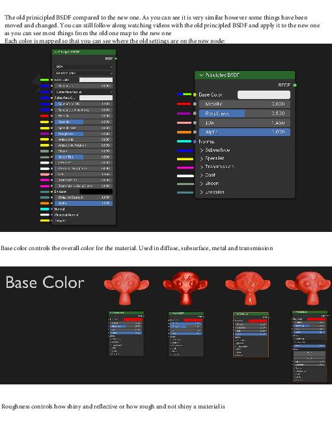The height and width of the screenshot is (430, 332).
Task: Click the Base Color swatch in old node
Action: pyautogui.click(x=96, y=79)
